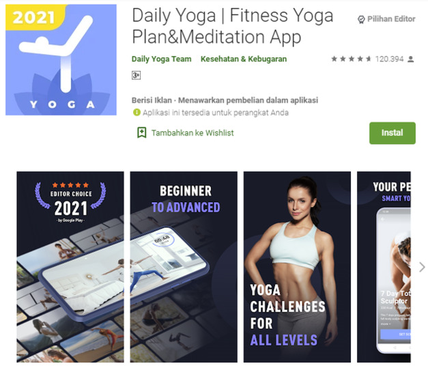Show next screenshots with right chevron
428x370 pixels.
pos(422,267)
